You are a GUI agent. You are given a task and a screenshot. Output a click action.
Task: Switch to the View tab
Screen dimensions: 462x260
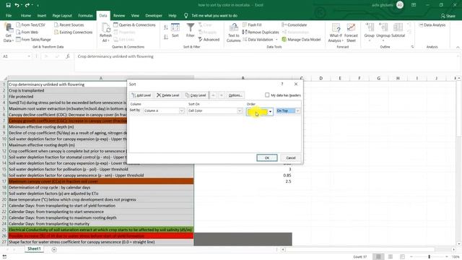point(135,16)
